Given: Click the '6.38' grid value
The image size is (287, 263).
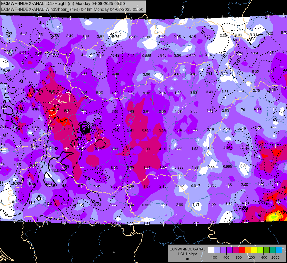Looking at the screenshot, I should click(x=225, y=92).
